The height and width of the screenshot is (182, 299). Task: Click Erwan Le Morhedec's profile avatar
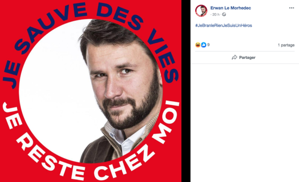click(201, 11)
